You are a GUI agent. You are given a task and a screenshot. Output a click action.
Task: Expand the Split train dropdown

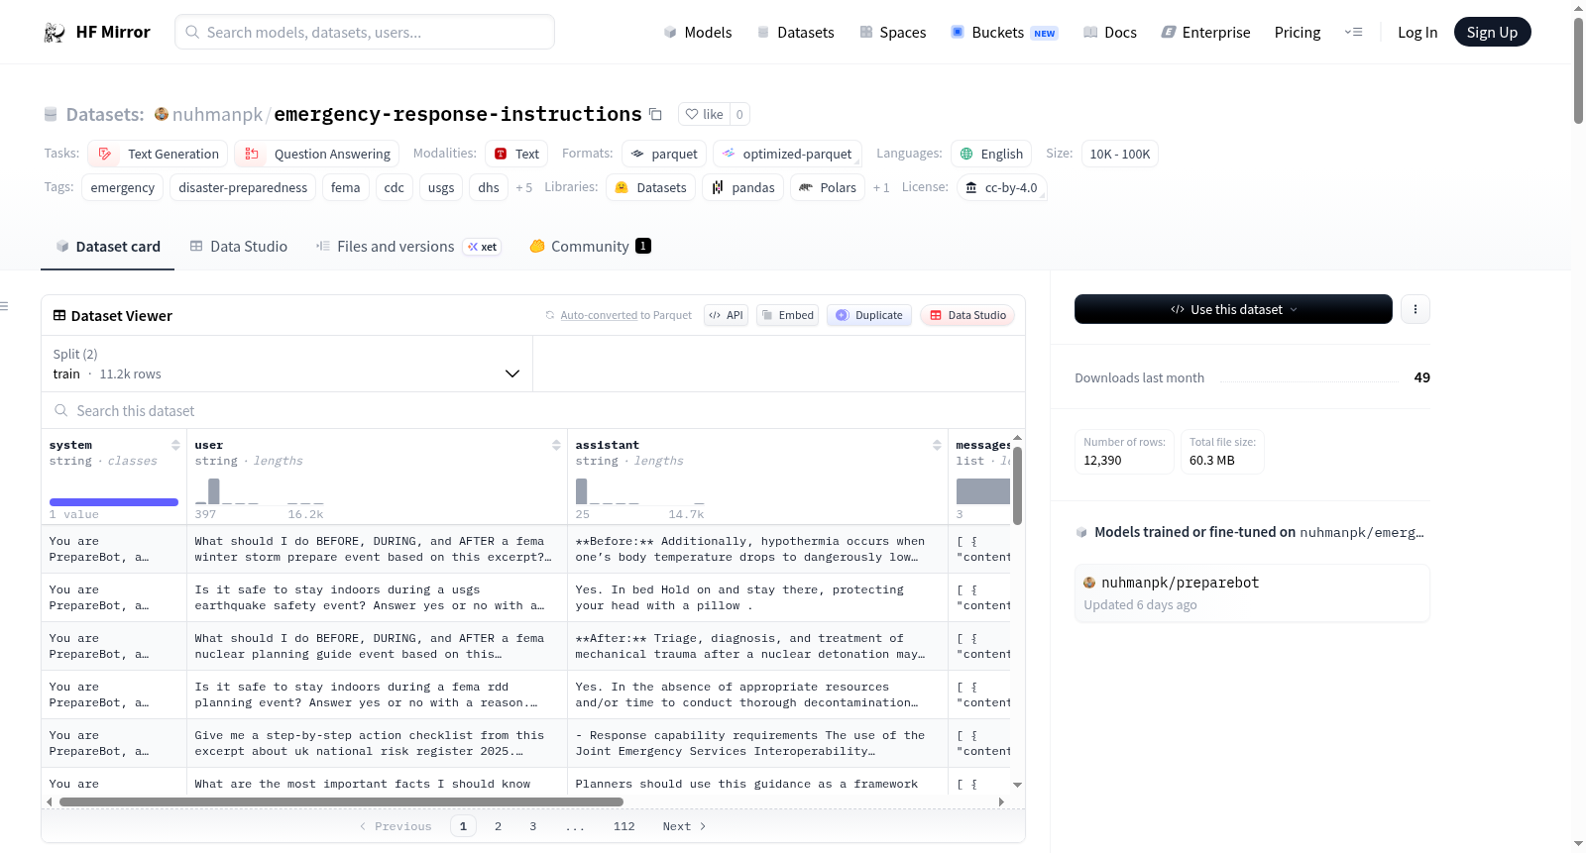(x=286, y=364)
